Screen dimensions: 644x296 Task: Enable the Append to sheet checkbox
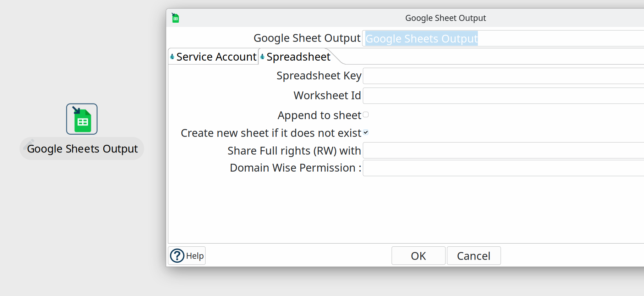point(366,115)
